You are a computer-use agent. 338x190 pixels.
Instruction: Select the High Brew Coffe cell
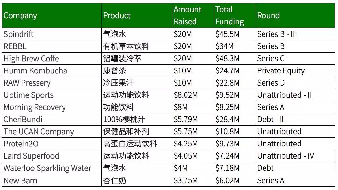pyautogui.click(x=52, y=59)
